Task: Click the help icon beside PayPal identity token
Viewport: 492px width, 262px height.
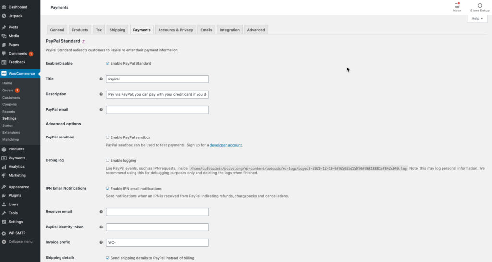Action: [101, 227]
